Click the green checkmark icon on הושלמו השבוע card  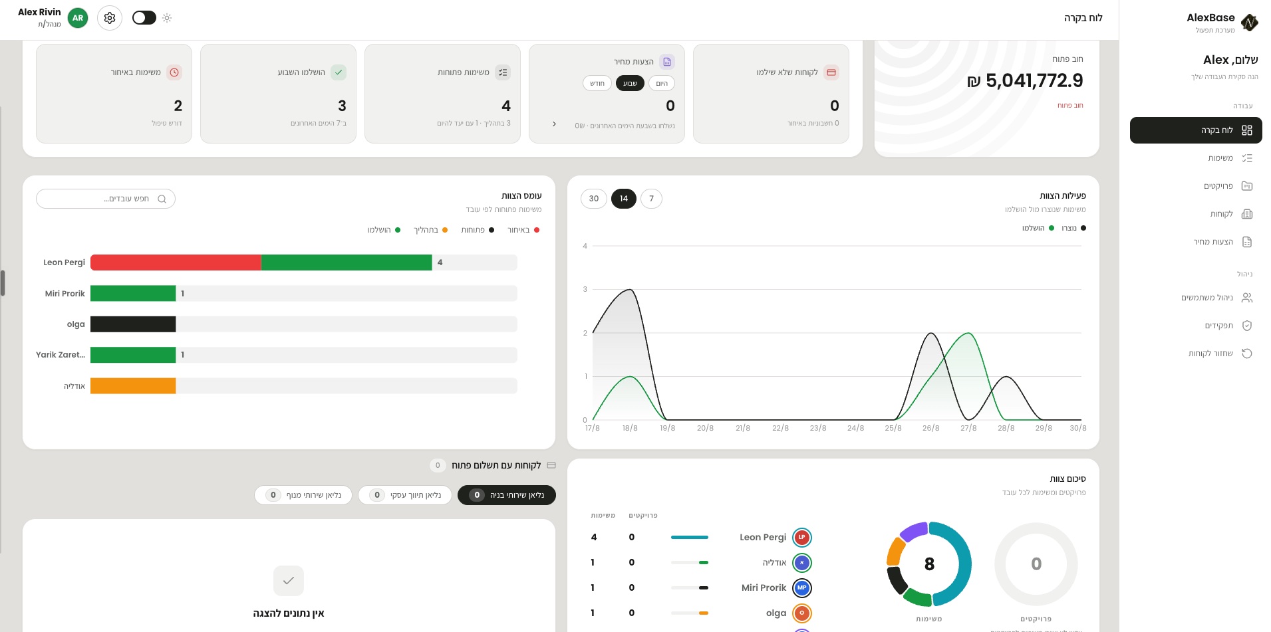tap(339, 72)
